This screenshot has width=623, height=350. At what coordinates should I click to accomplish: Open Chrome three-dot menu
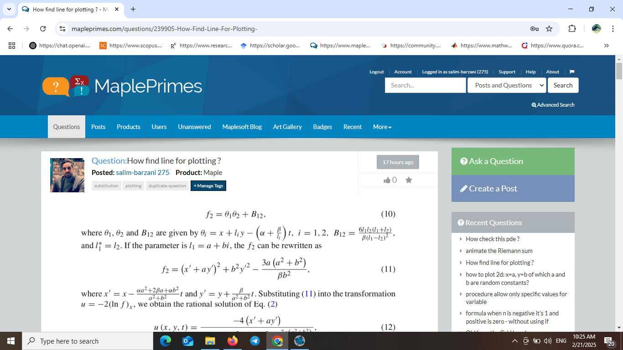613,29
